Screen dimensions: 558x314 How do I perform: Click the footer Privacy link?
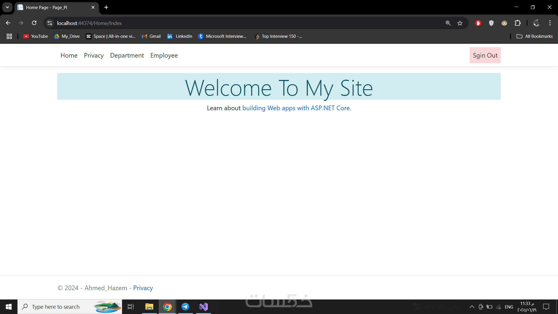pos(143,288)
